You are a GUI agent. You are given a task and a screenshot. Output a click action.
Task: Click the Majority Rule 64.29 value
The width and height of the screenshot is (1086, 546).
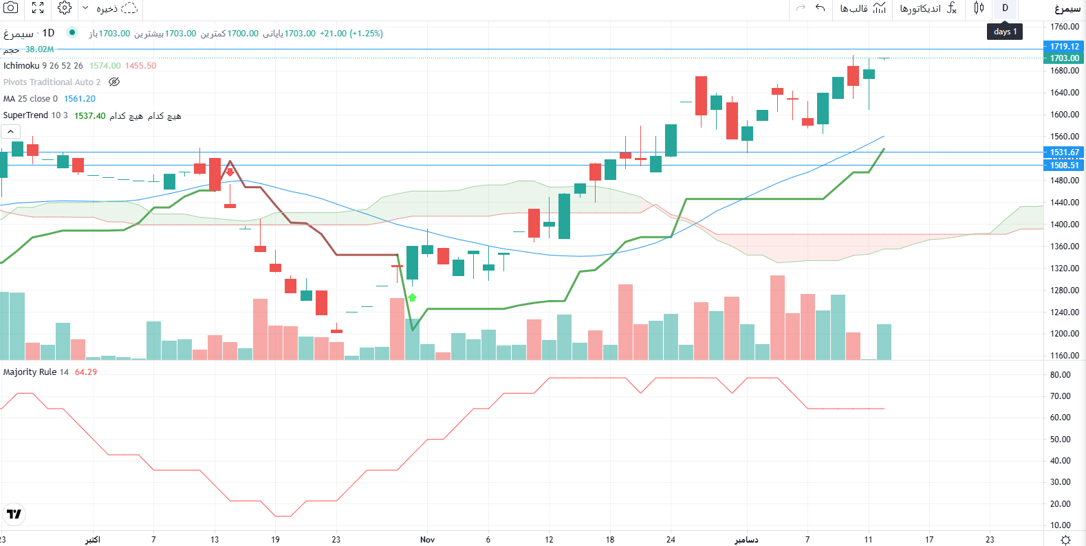(x=86, y=372)
